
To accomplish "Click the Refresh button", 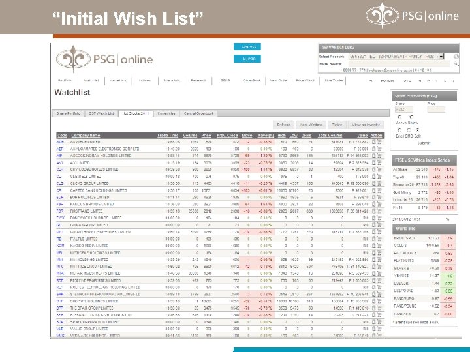I will pyautogui.click(x=283, y=125).
